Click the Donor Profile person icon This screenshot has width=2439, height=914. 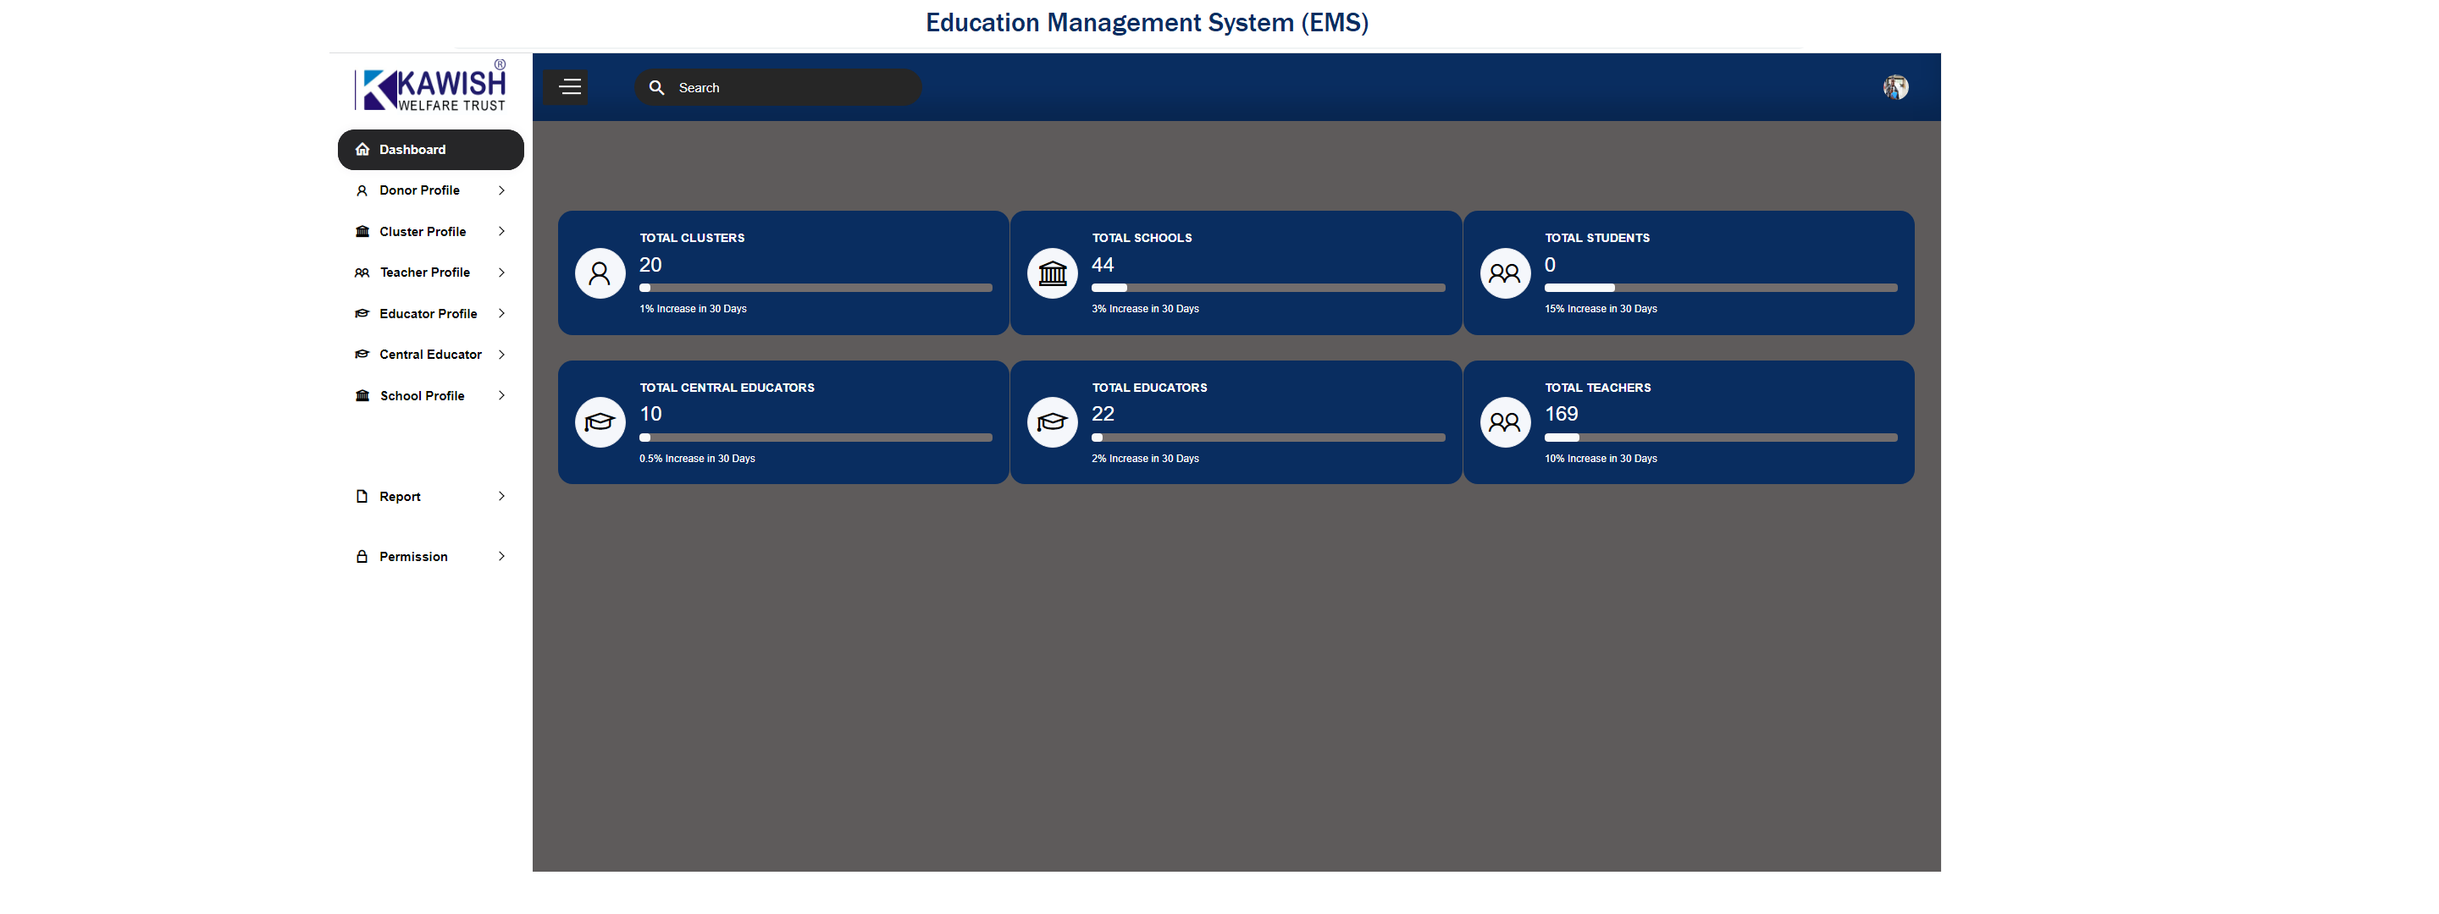tap(362, 190)
